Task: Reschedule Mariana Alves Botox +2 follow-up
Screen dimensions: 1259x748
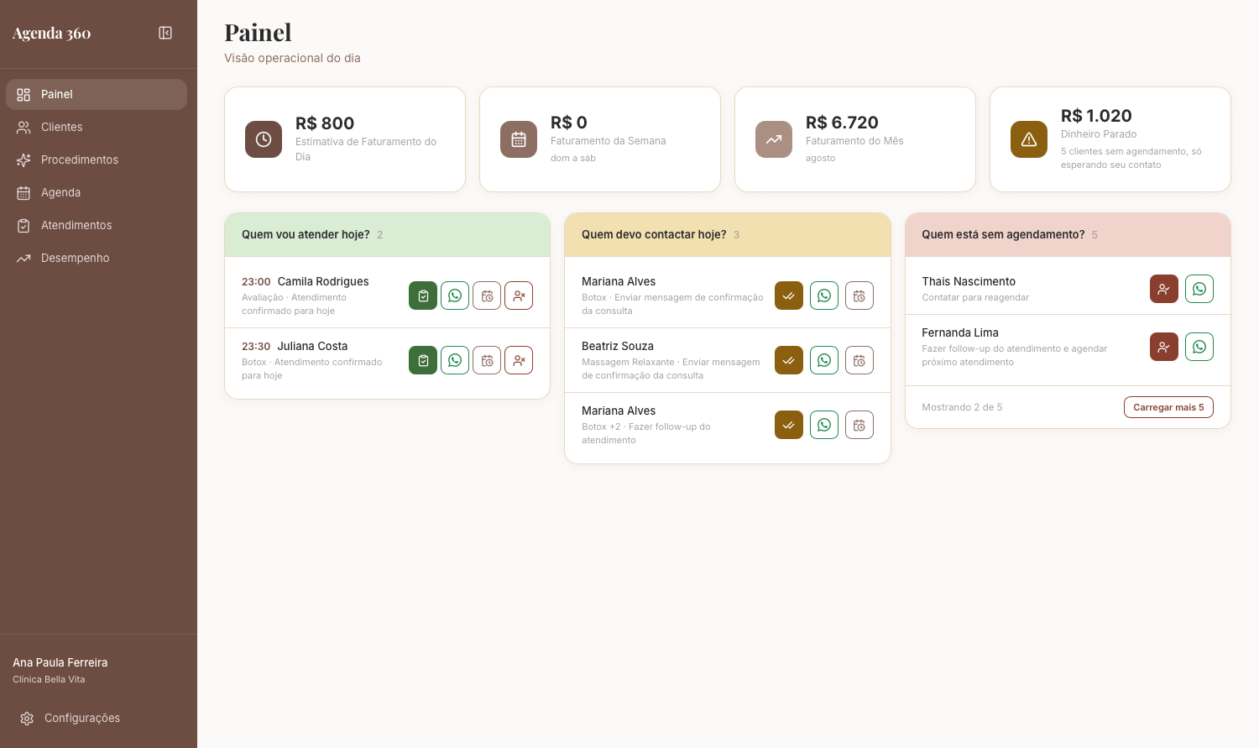Action: pyautogui.click(x=859, y=425)
